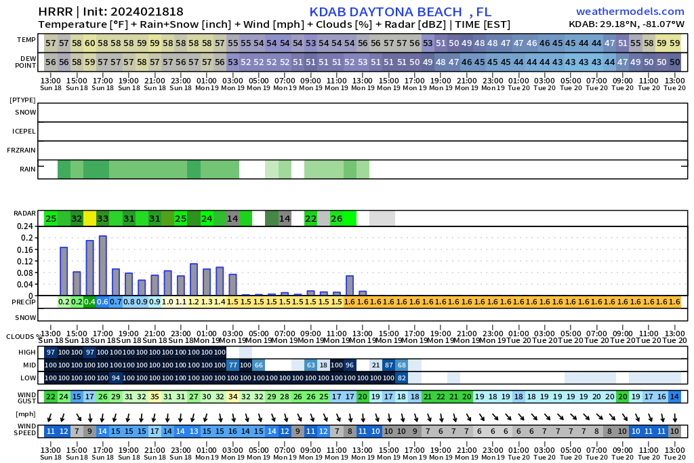The height and width of the screenshot is (463, 694).
Task: Click the FRZRAIN precipitation type row label
Action: (21, 150)
